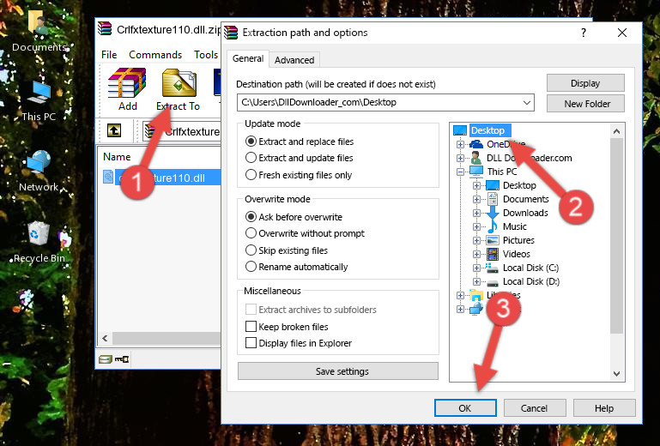This screenshot has height=446, width=660.
Task: Go up one level using the up-folder icon
Action: (x=114, y=131)
